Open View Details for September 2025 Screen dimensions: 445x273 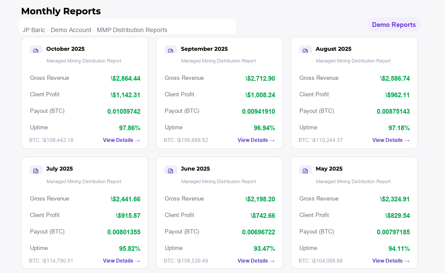[256, 140]
